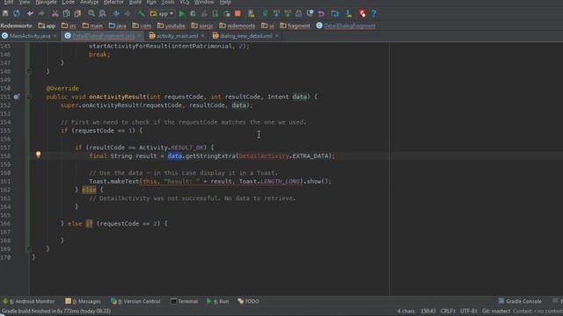The image size is (563, 316).
Task: Open Messages tool window
Action: [x=84, y=301]
